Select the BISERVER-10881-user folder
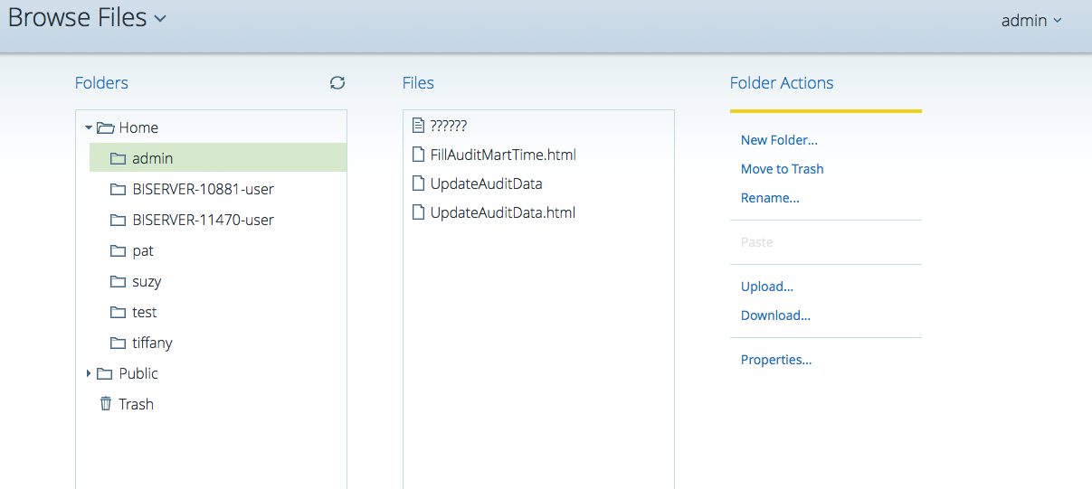This screenshot has height=489, width=1092. pyautogui.click(x=203, y=189)
